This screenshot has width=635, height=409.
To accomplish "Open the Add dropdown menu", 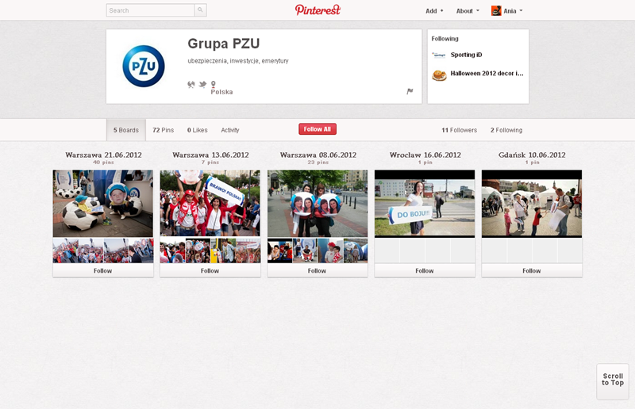I will pos(434,11).
